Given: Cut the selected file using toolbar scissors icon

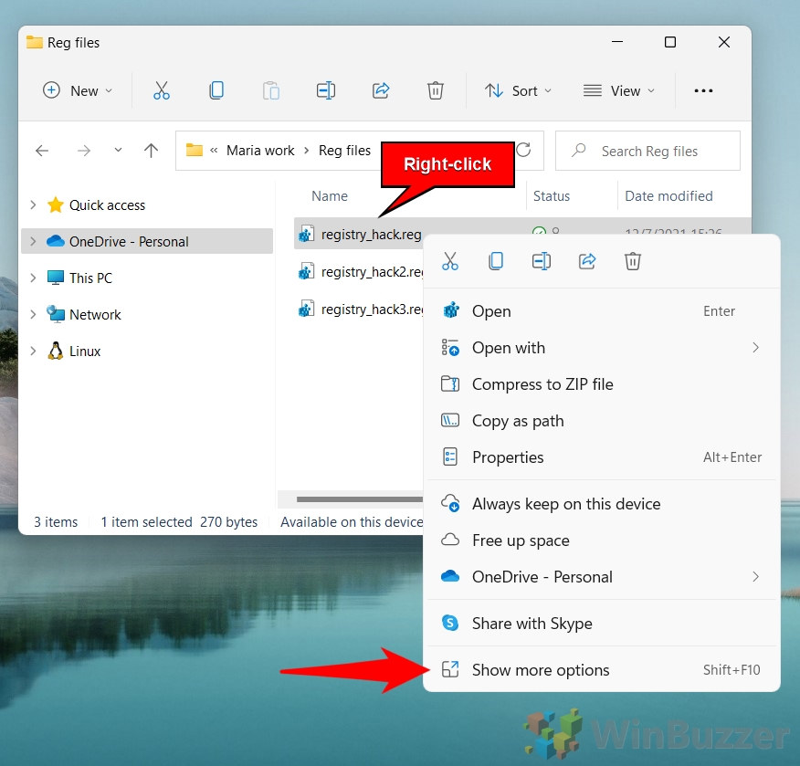Looking at the screenshot, I should [162, 90].
